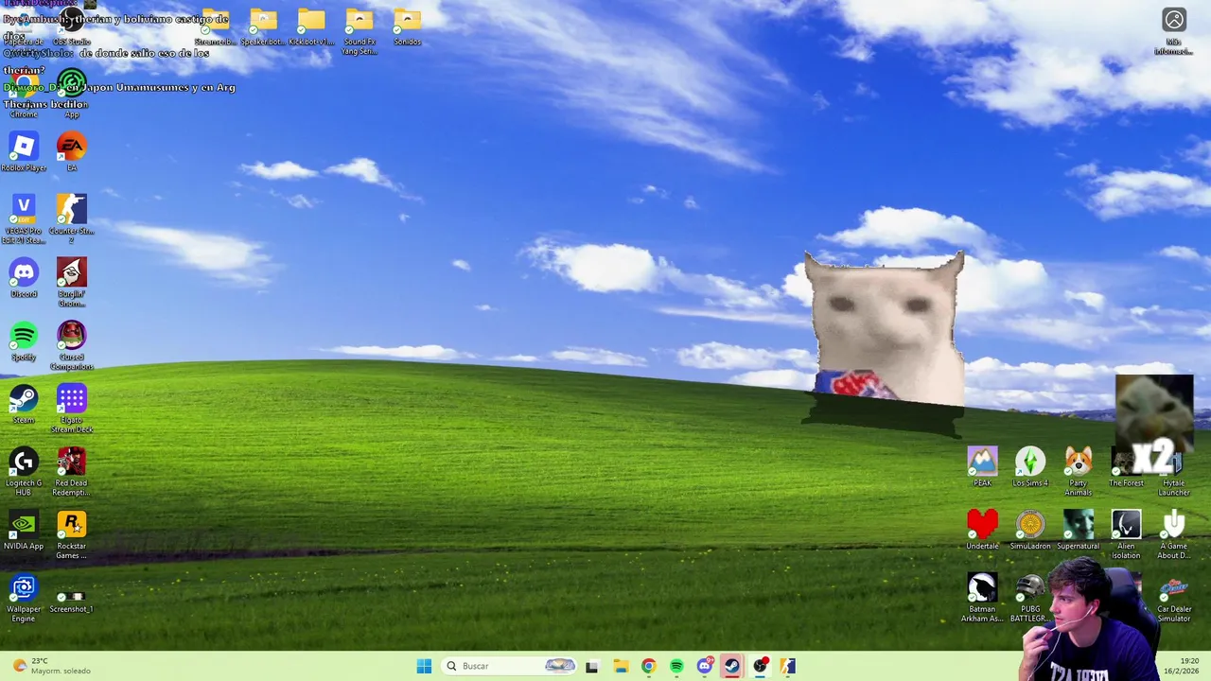Launch Alien Isolation desktop icon

[1126, 534]
